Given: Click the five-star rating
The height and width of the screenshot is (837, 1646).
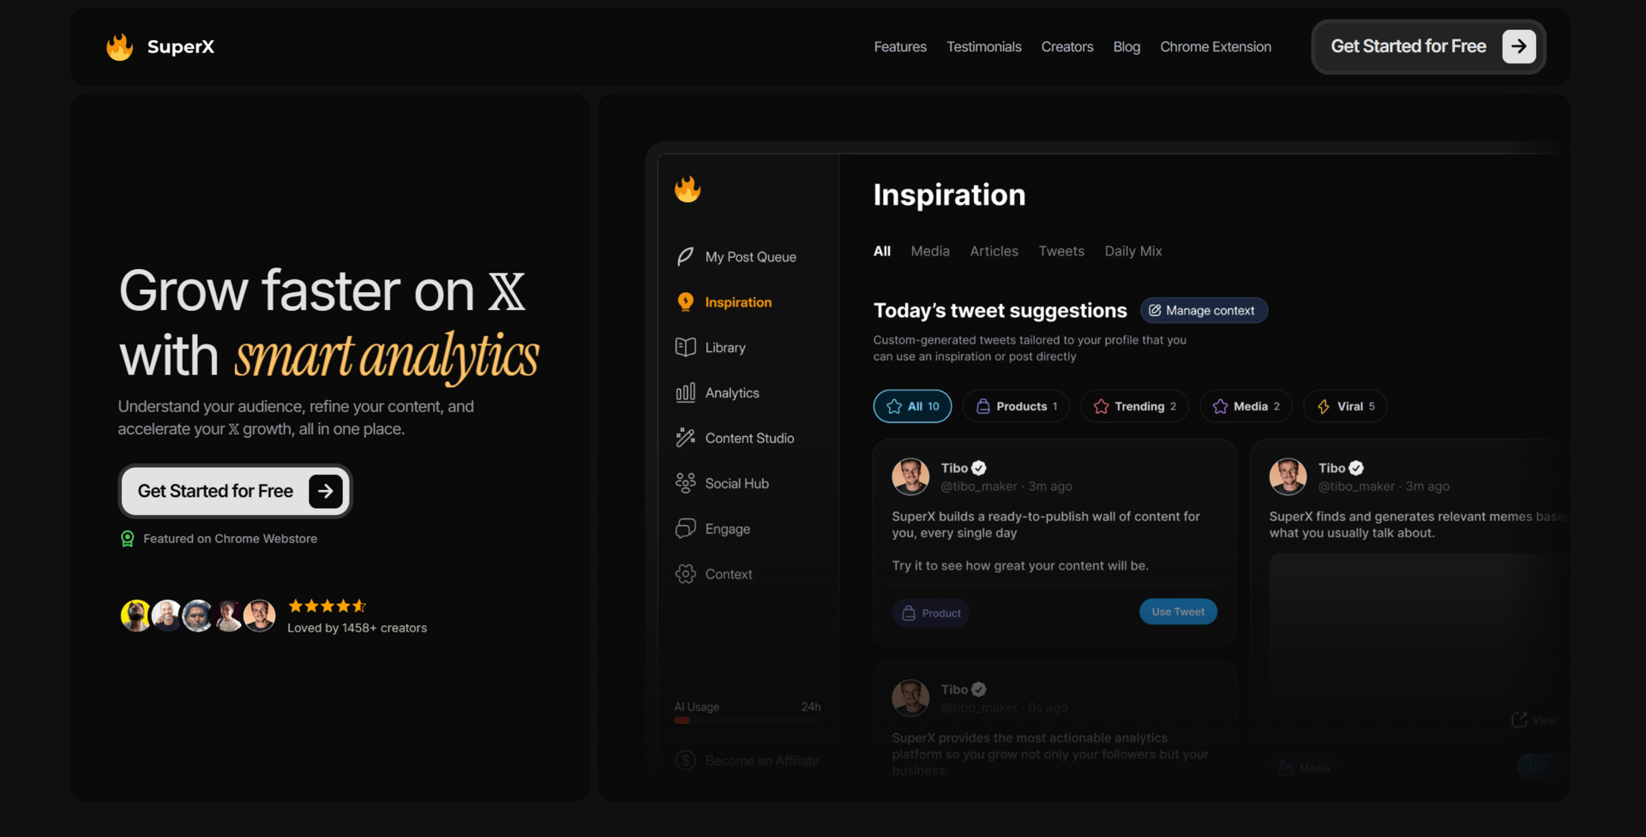Looking at the screenshot, I should [327, 606].
